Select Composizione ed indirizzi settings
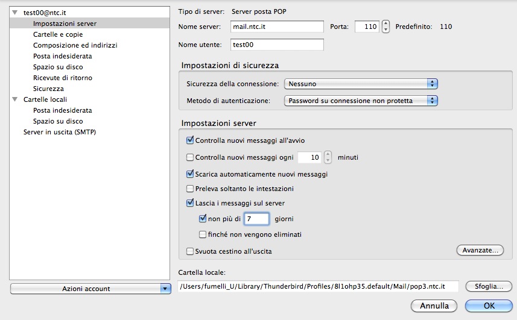Screen dimensions: 517x320 pos(75,45)
